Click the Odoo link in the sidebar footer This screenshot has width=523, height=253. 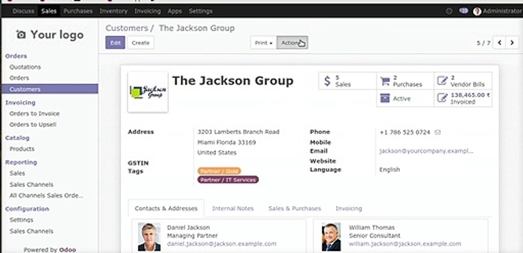pyautogui.click(x=68, y=250)
